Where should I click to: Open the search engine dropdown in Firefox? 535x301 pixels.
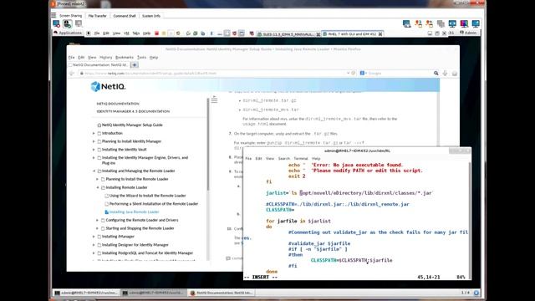point(363,73)
